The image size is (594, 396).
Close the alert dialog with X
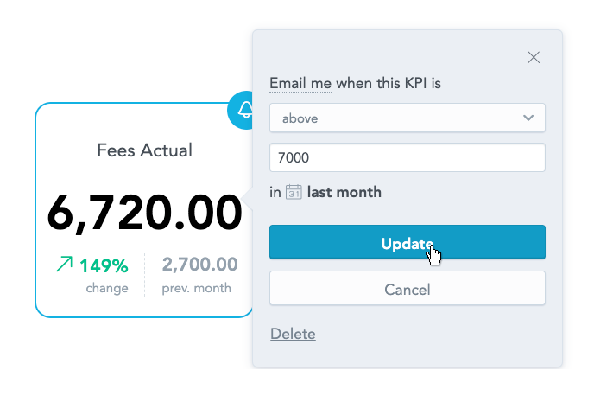tap(534, 58)
